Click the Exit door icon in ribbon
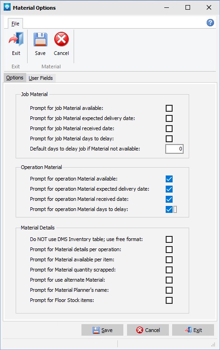Image resolution: width=220 pixels, height=350 pixels. coord(16,39)
